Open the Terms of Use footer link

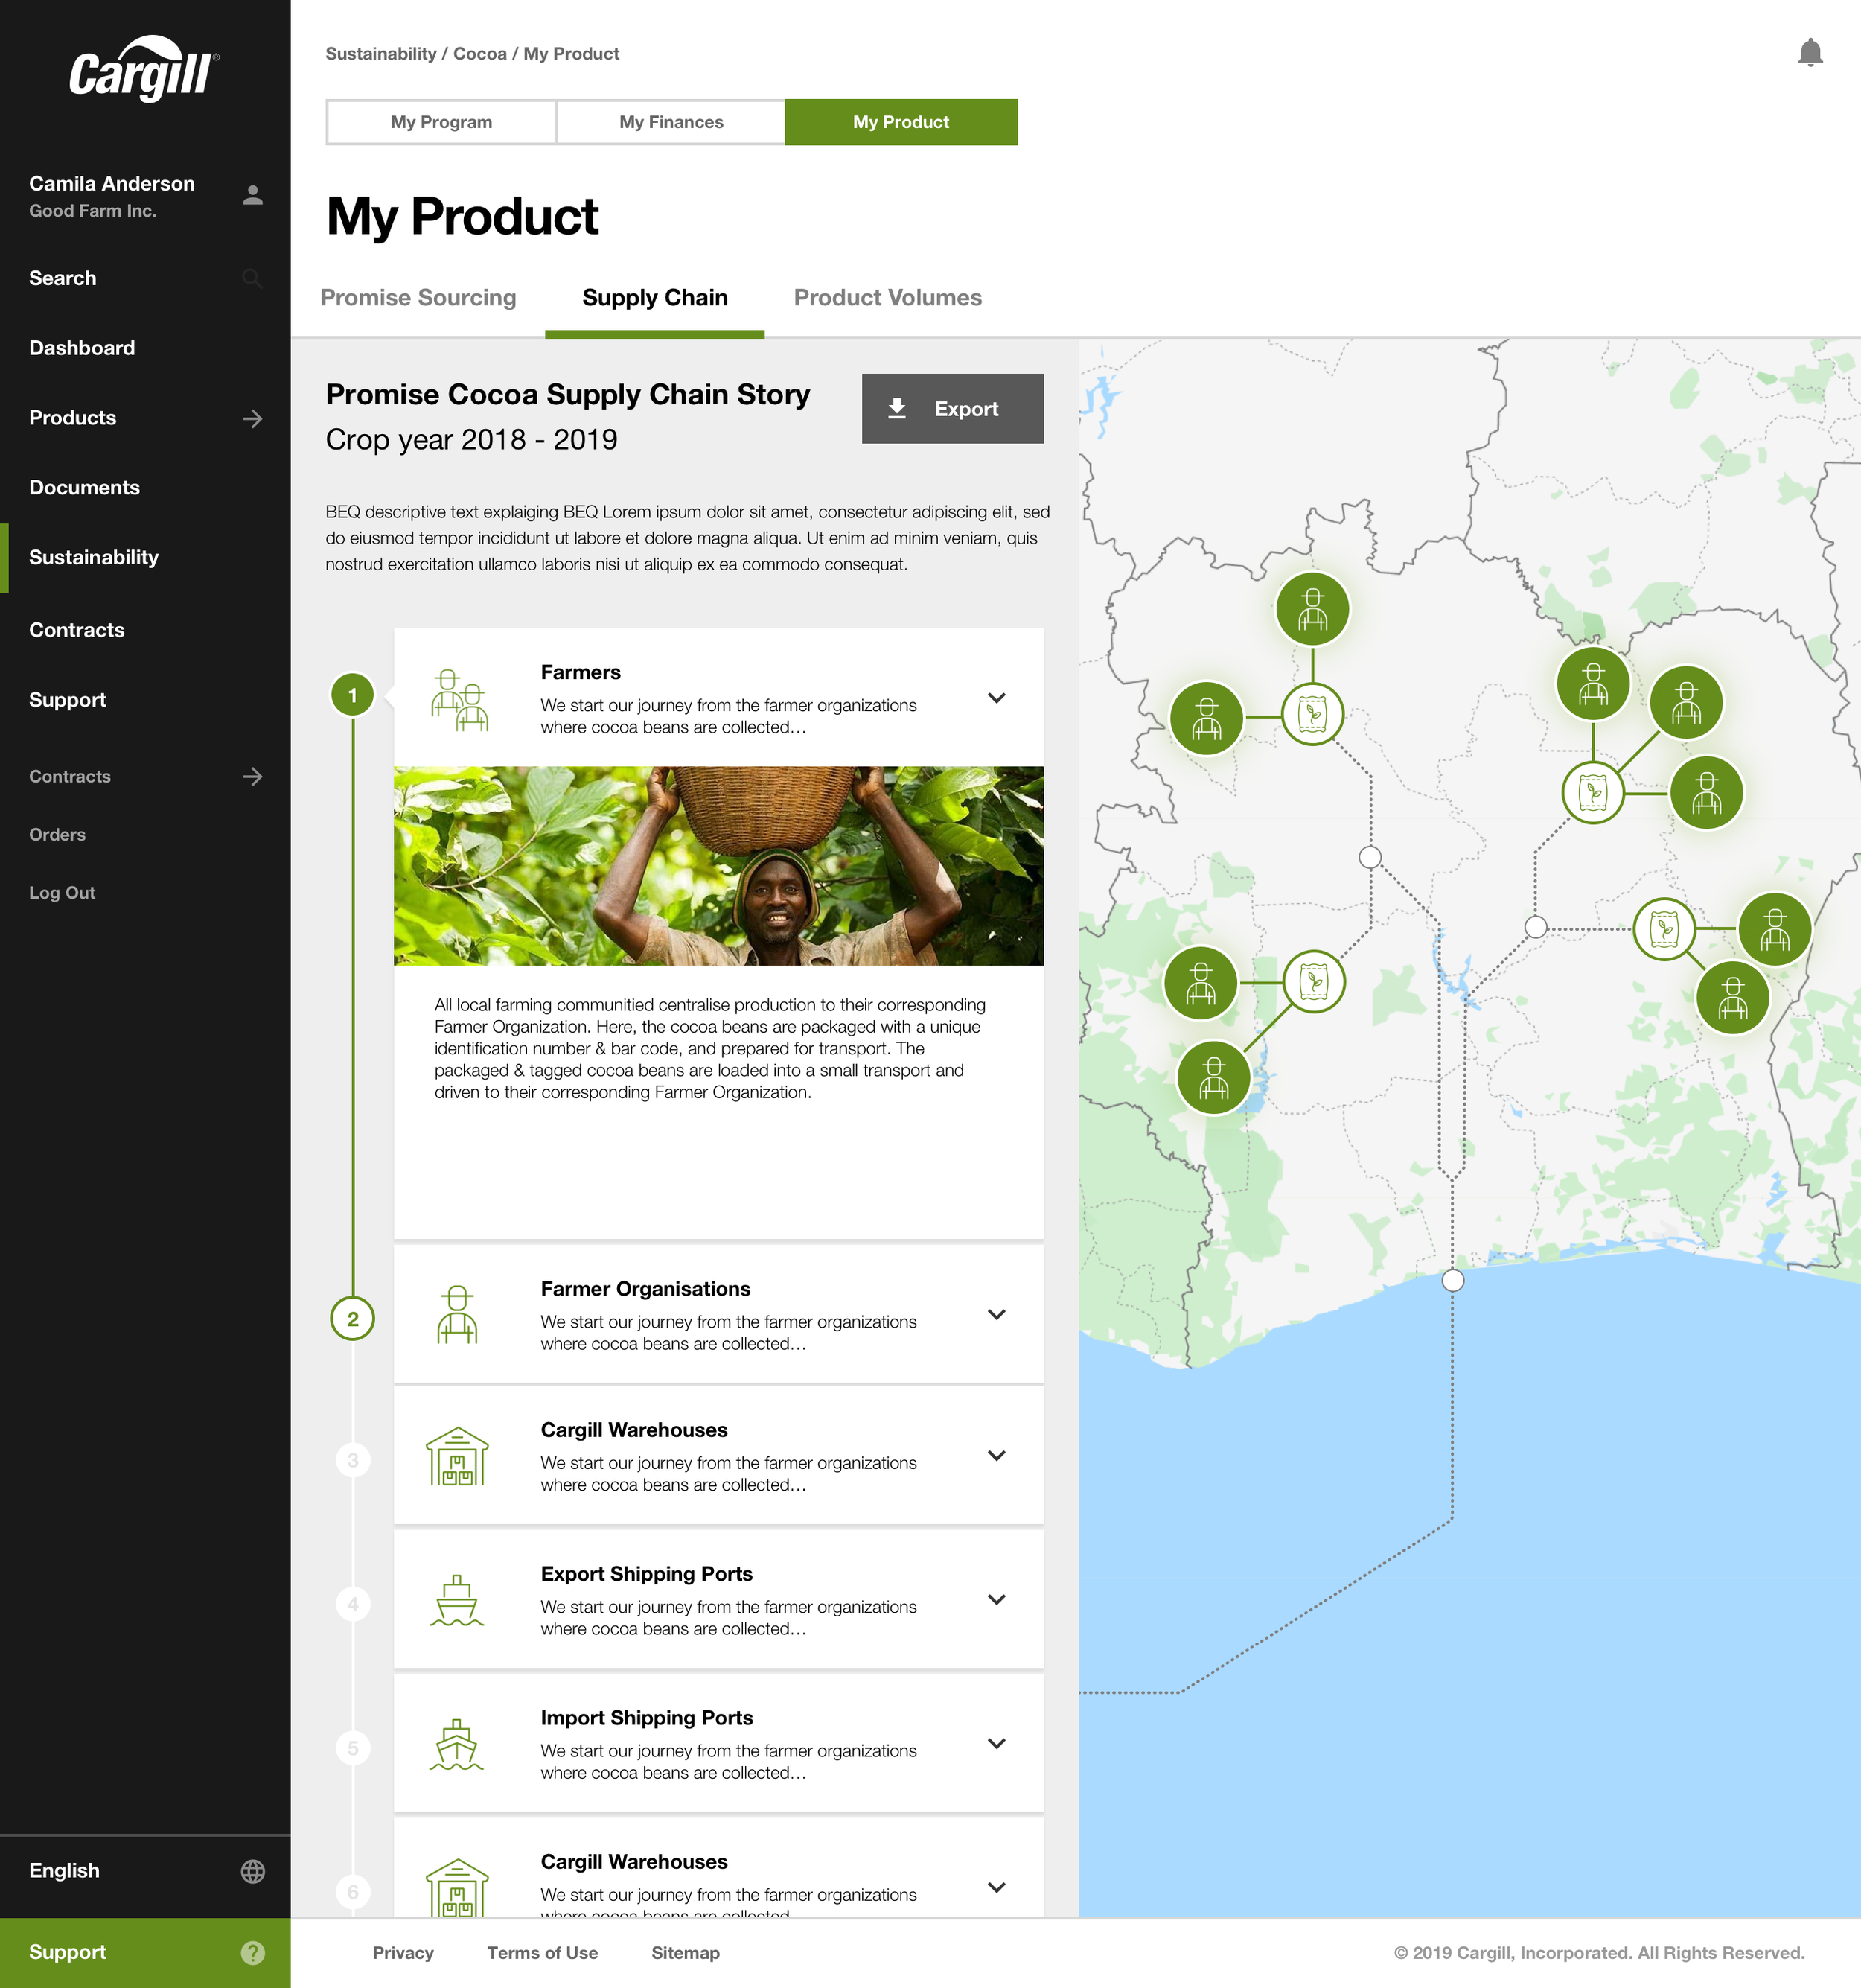coord(543,1953)
